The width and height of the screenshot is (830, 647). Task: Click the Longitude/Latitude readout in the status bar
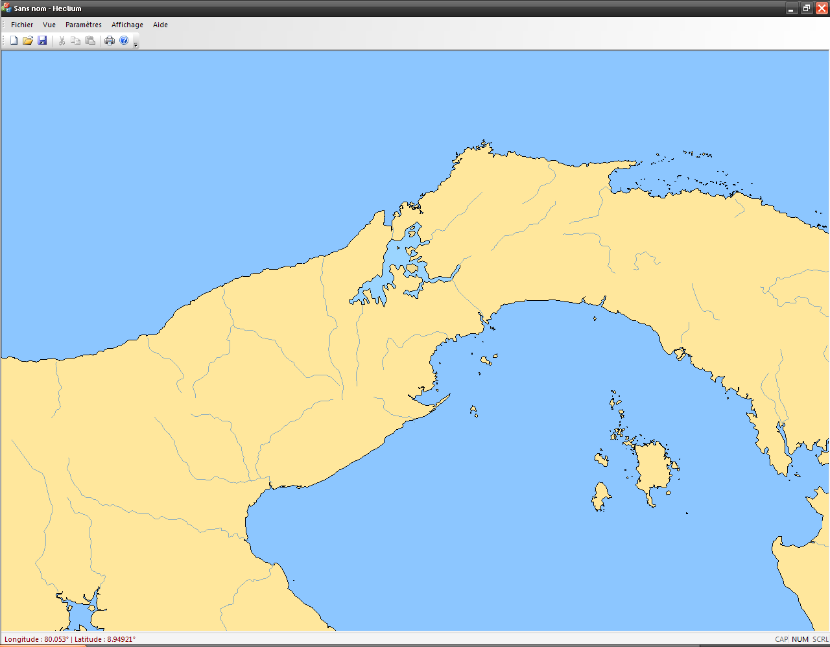tap(70, 639)
